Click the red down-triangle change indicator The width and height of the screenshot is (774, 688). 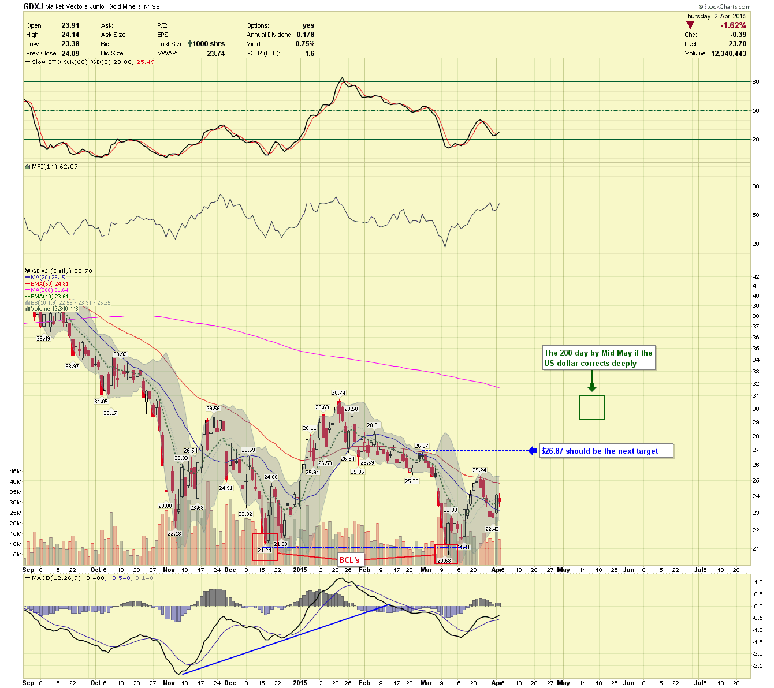(x=690, y=25)
